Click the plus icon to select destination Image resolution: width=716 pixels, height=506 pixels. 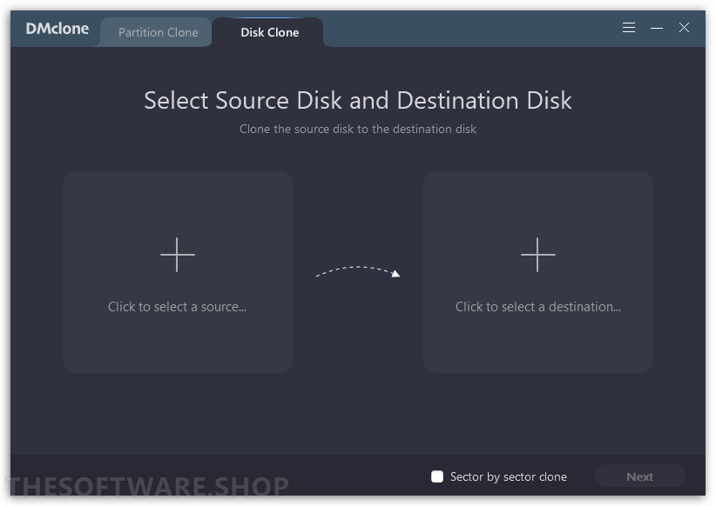[538, 255]
